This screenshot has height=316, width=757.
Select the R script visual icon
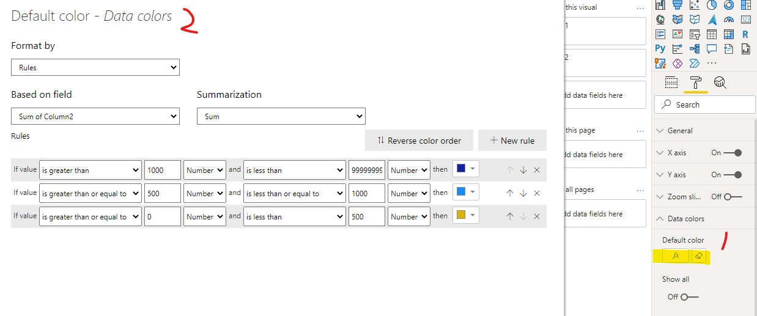[746, 34]
